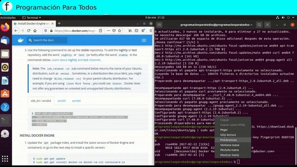Open the network status indicator
297x167 pixels.
tap(278, 18)
